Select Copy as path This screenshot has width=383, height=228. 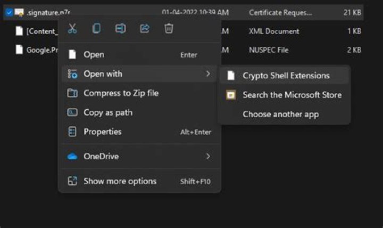[x=139, y=112]
